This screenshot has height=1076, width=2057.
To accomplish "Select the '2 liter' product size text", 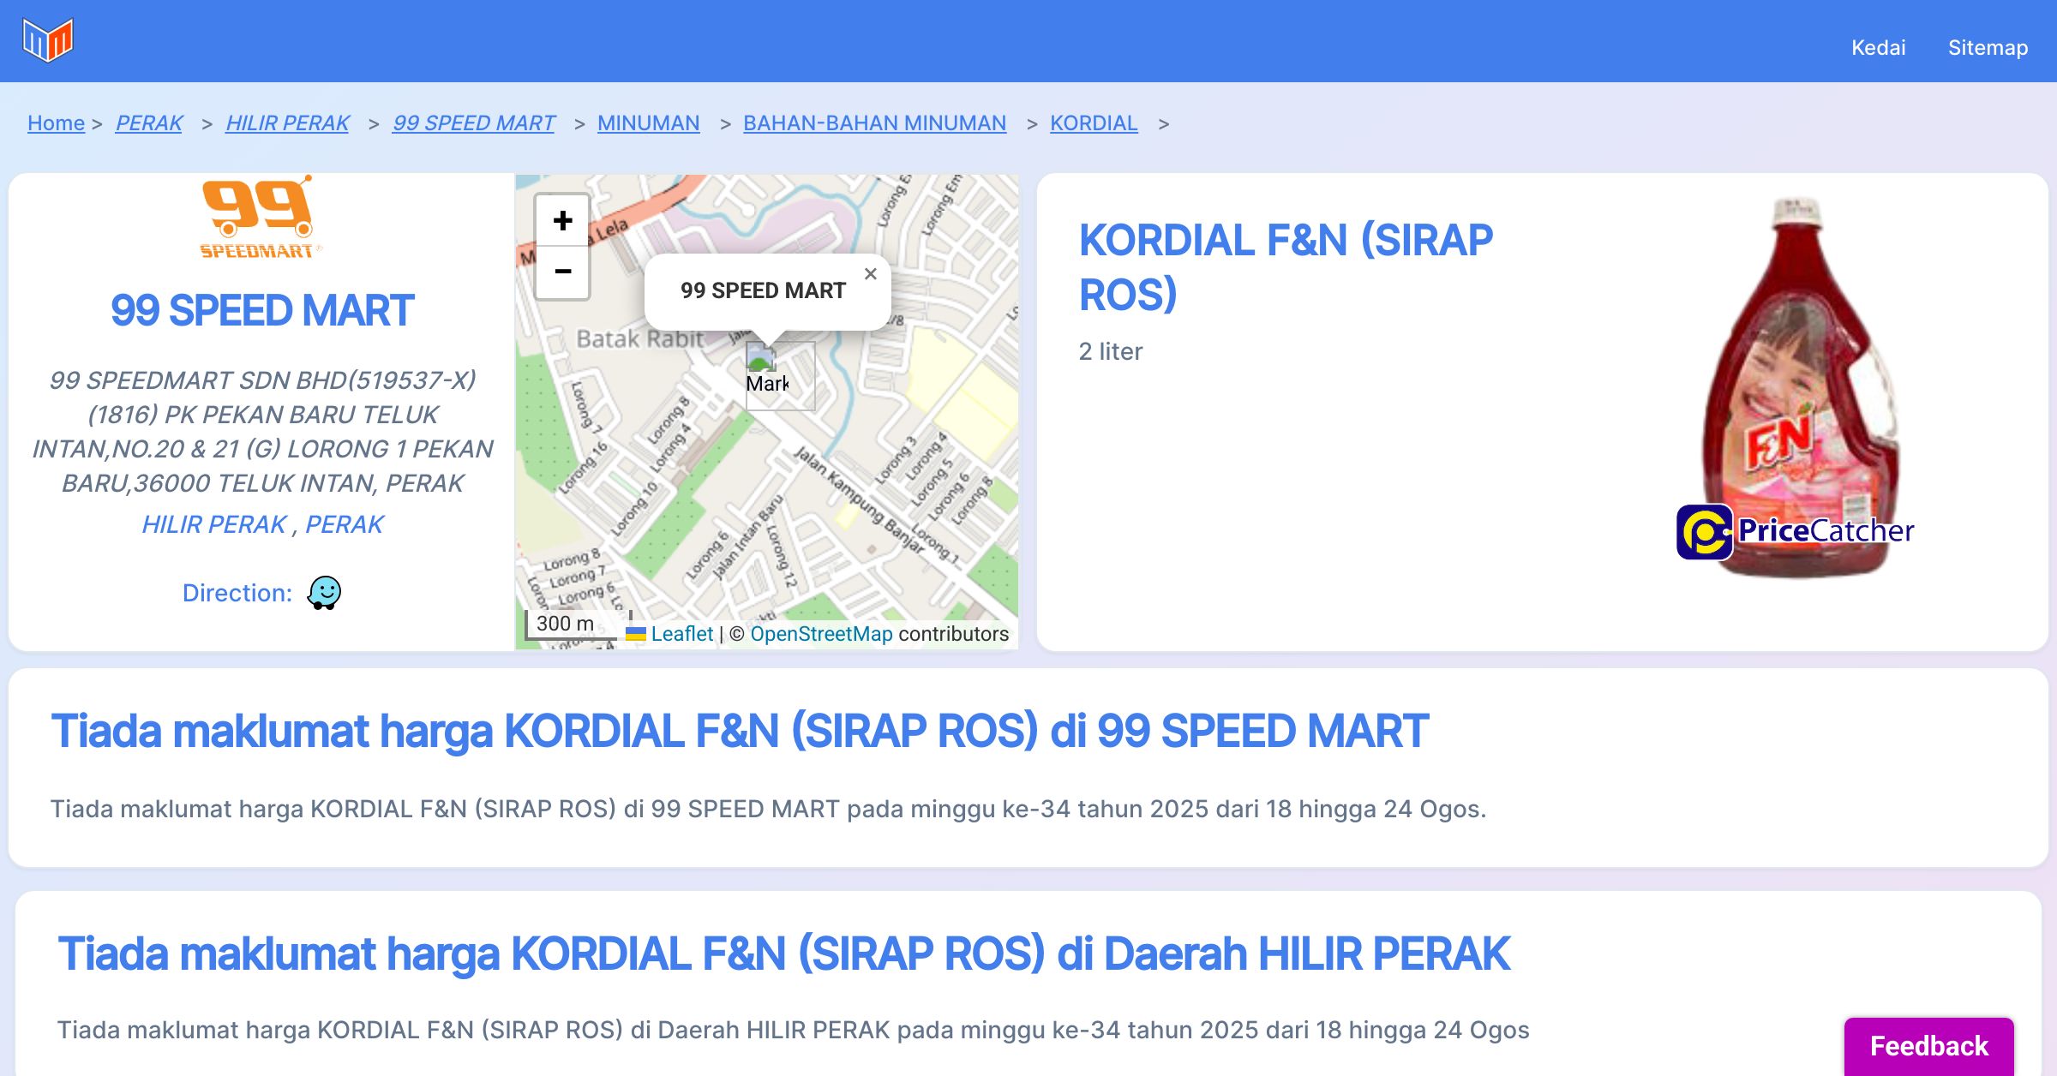I will coord(1111,351).
